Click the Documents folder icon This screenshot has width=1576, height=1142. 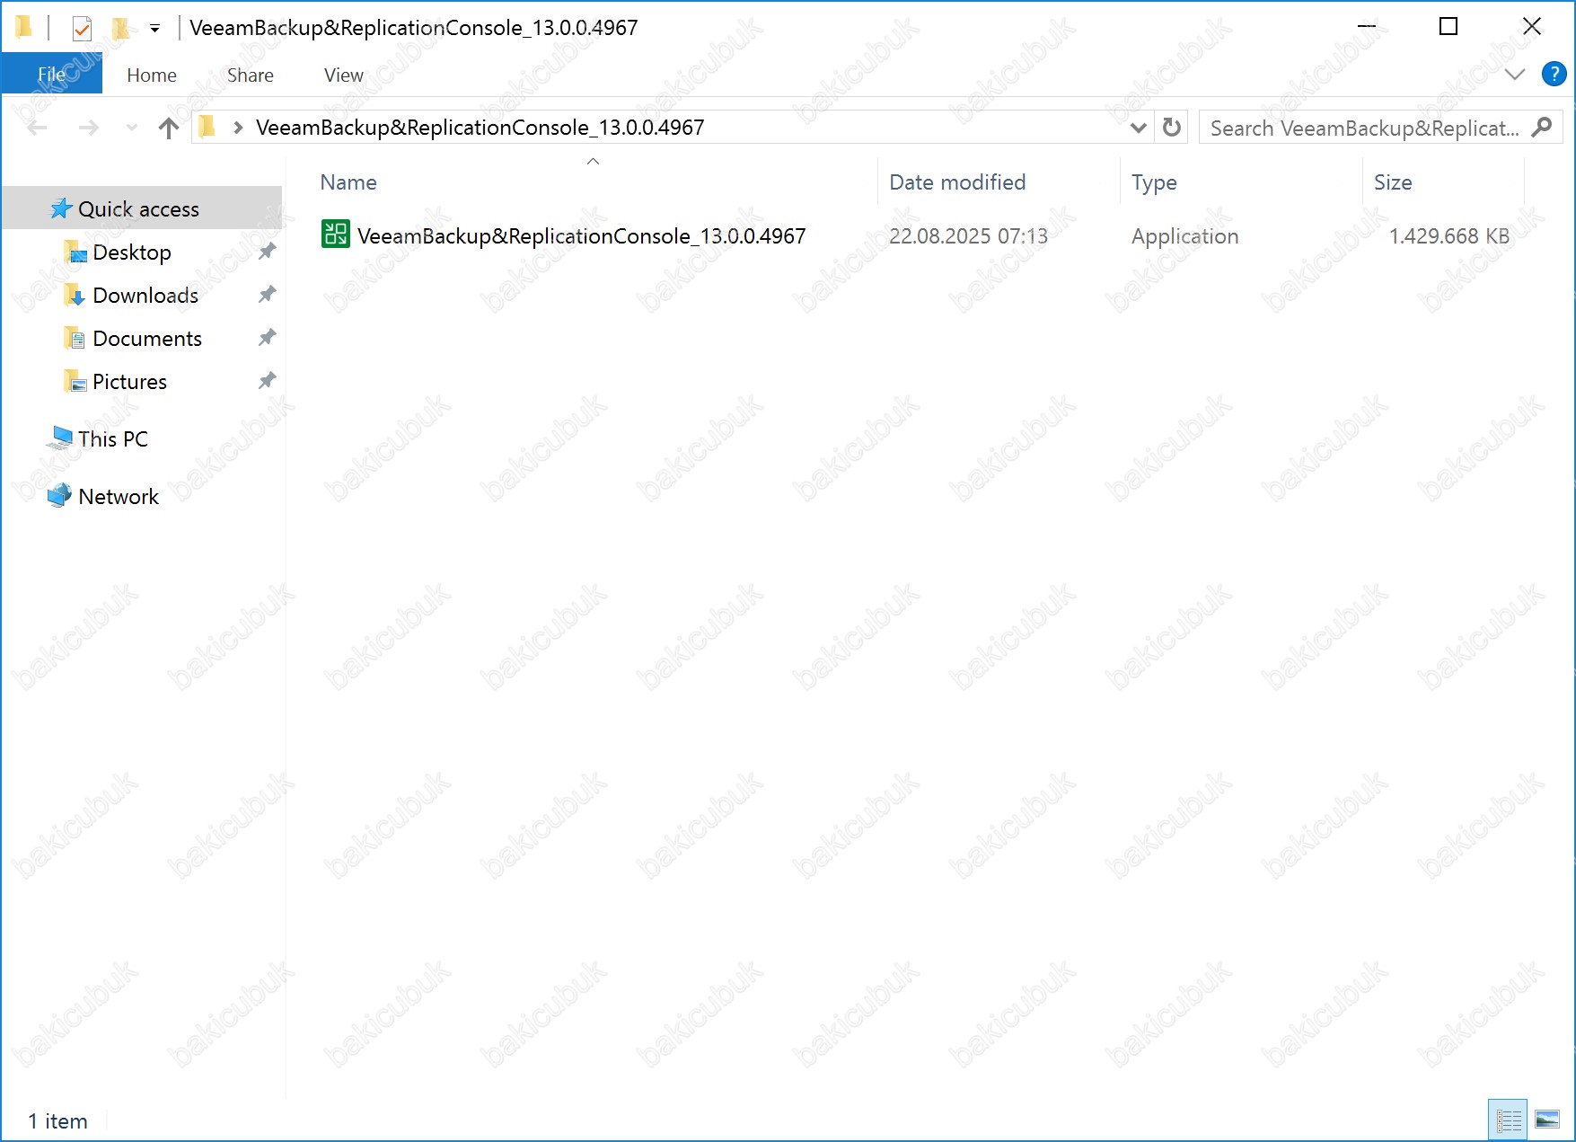[75, 339]
